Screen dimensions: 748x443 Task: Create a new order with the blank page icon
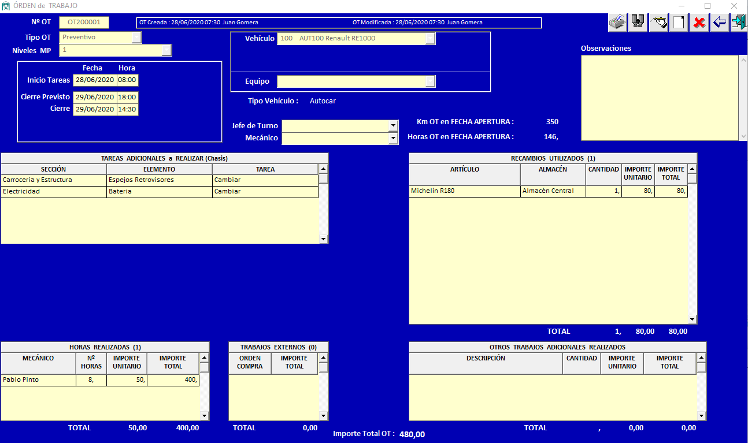(x=679, y=23)
